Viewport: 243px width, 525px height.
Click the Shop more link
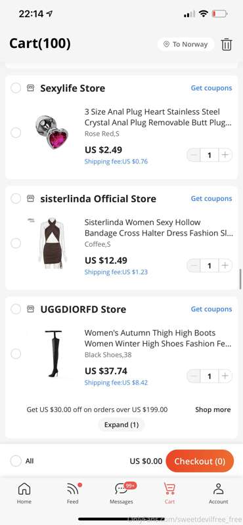(213, 409)
